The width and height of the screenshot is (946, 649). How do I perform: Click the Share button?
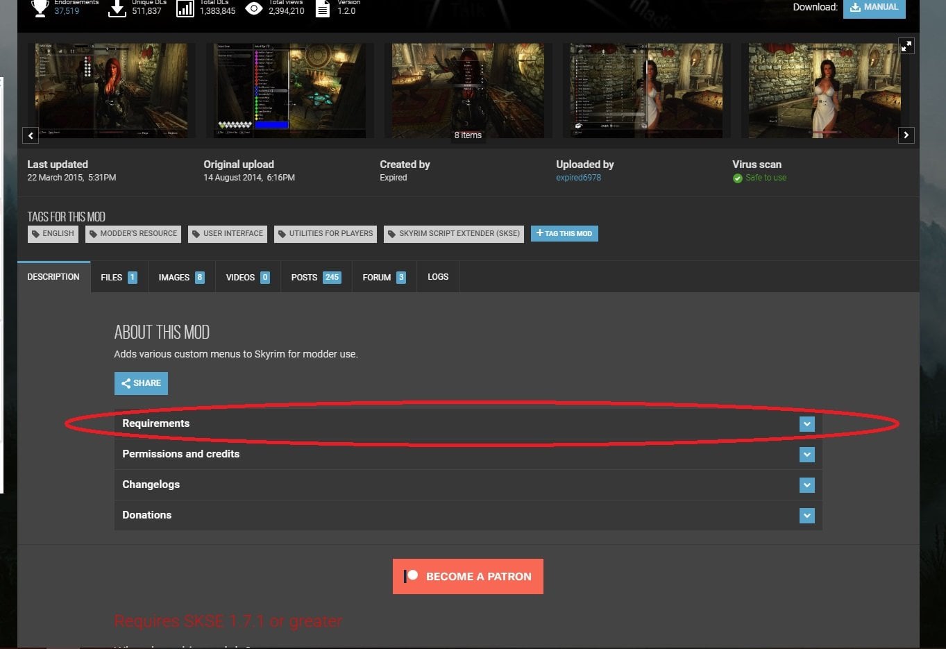click(141, 383)
